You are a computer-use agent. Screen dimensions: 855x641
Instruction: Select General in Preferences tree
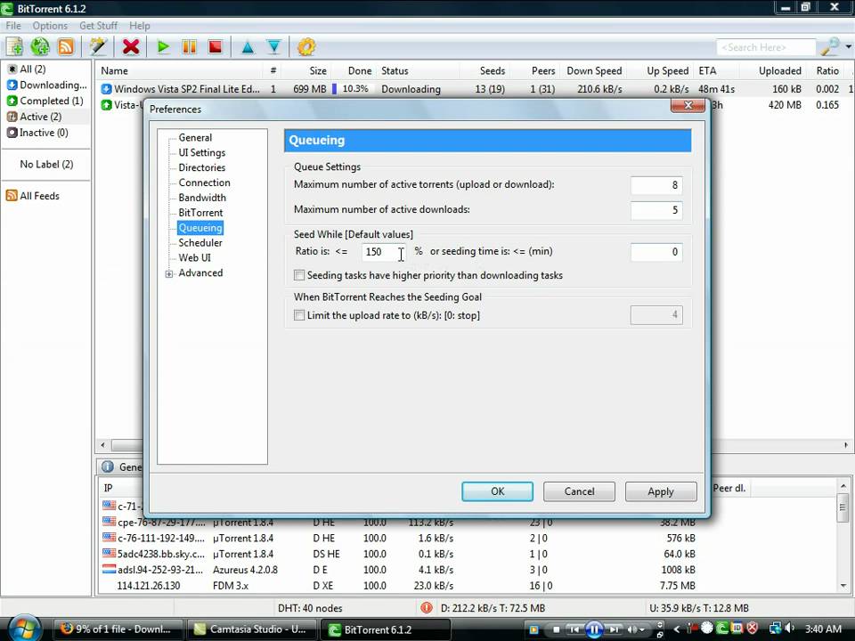pyautogui.click(x=195, y=137)
